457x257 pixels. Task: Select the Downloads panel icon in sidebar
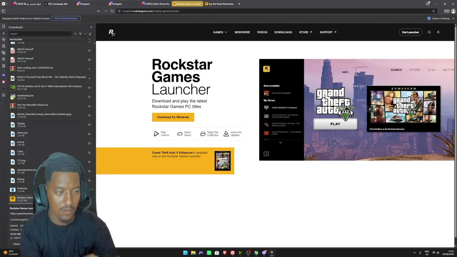click(x=4, y=33)
